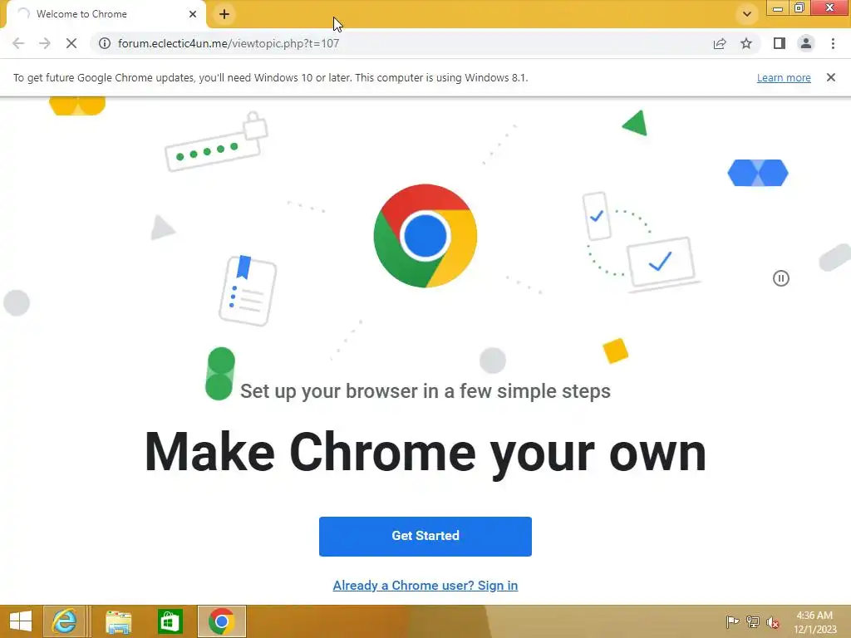This screenshot has height=638, width=851.
Task: Minimize the Chrome window
Action: pyautogui.click(x=778, y=7)
